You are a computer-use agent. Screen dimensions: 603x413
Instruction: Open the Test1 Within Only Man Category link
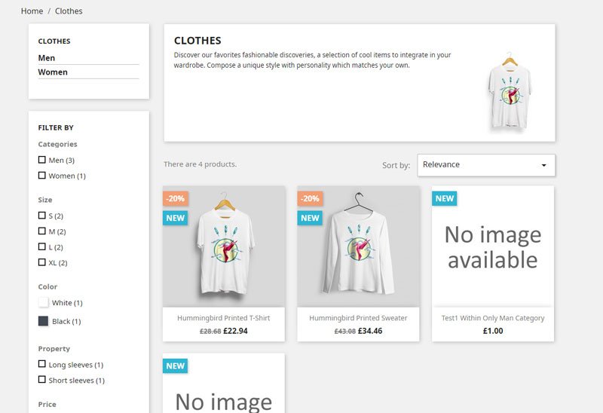click(x=492, y=318)
